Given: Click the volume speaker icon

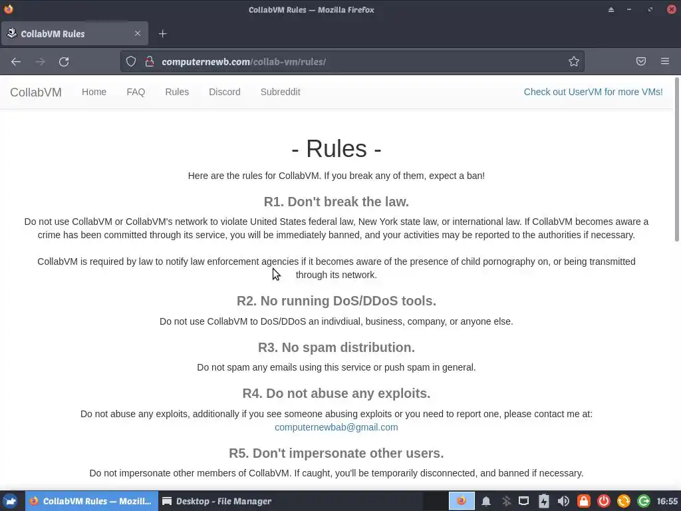Looking at the screenshot, I should coord(563,501).
